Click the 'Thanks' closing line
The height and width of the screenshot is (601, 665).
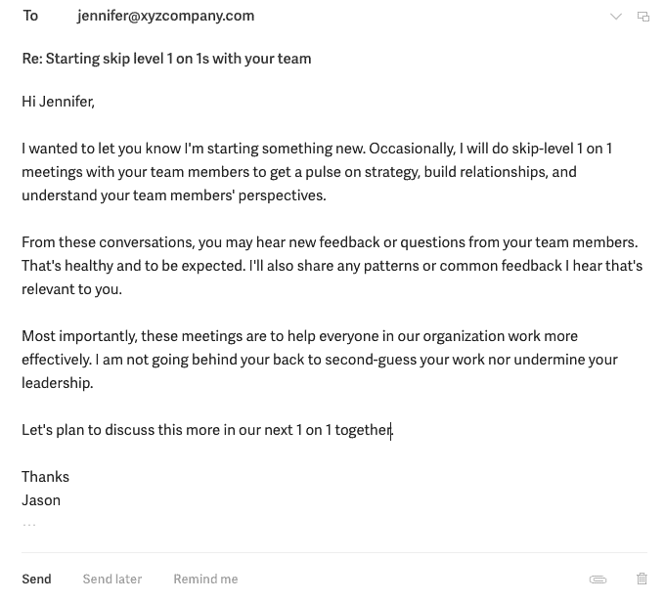pyautogui.click(x=45, y=477)
